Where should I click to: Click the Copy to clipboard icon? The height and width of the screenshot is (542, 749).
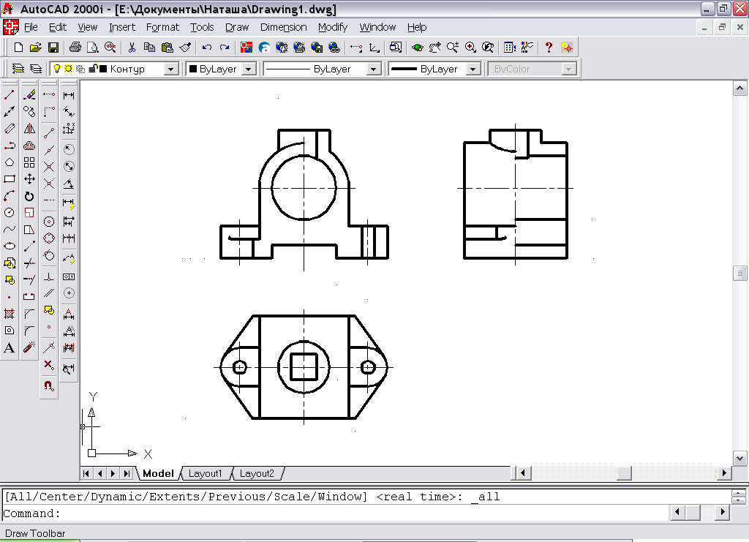[149, 48]
